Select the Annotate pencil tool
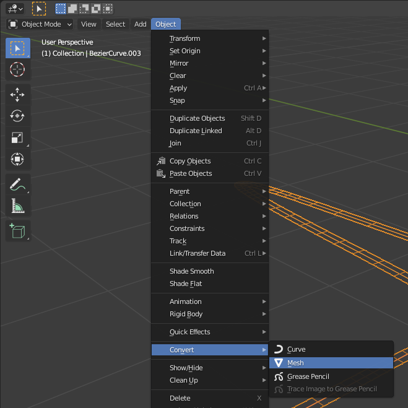 [x=18, y=184]
